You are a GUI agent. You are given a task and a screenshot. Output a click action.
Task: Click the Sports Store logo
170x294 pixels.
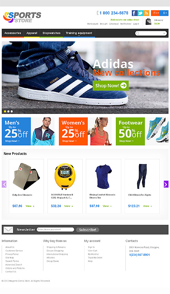point(22,17)
